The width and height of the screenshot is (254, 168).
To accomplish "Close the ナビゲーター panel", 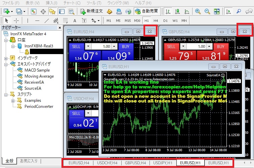I will pos(60,28).
